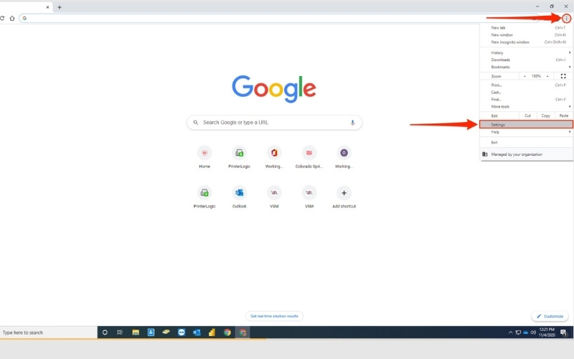Expand the Help submenu
574x359 pixels.
[527, 132]
